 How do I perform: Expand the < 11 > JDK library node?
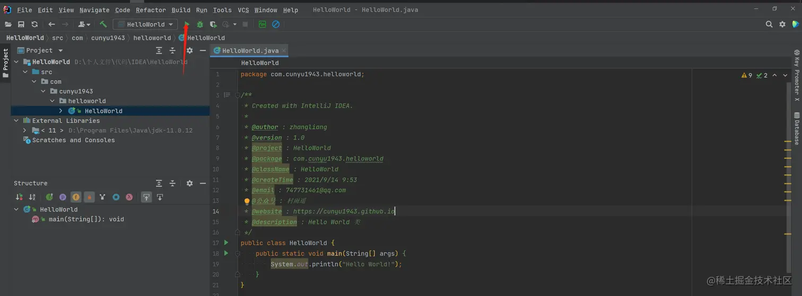click(25, 130)
